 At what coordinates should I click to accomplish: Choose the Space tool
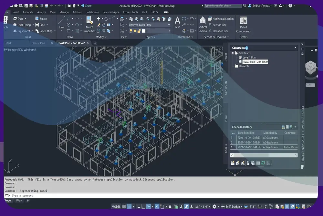[41, 19]
